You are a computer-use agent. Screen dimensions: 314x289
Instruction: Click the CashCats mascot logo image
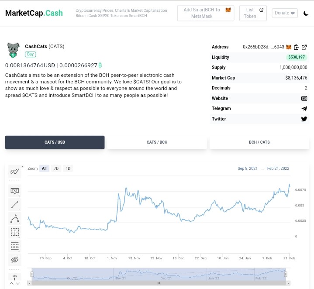point(13,50)
